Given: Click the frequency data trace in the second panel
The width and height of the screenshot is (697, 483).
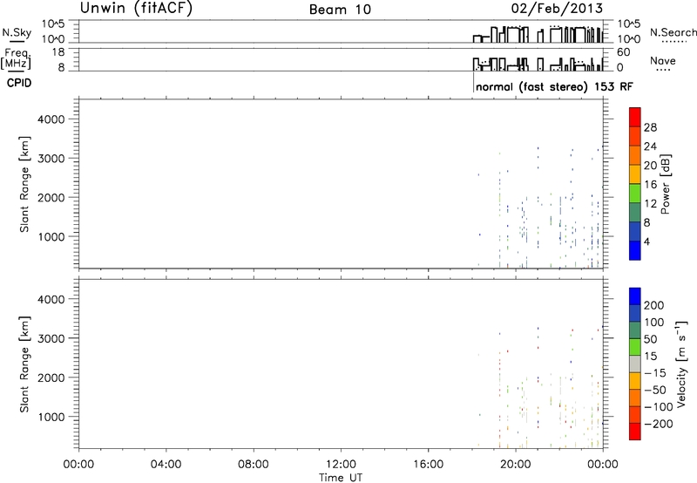Looking at the screenshot, I should [x=538, y=64].
